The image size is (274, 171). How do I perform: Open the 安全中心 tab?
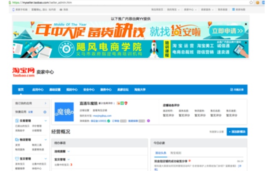89,89
